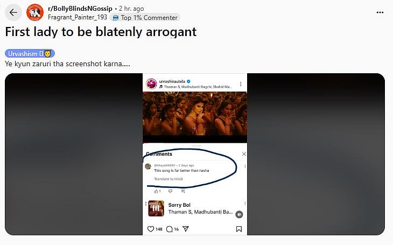The image size is (393, 245).
Task: Open the Sorry Bol album art thumbnail
Action: click(x=156, y=208)
